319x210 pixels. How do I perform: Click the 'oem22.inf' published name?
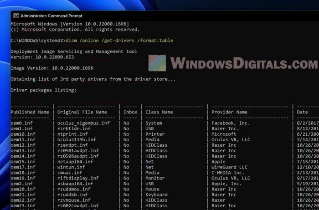[x=23, y=200]
